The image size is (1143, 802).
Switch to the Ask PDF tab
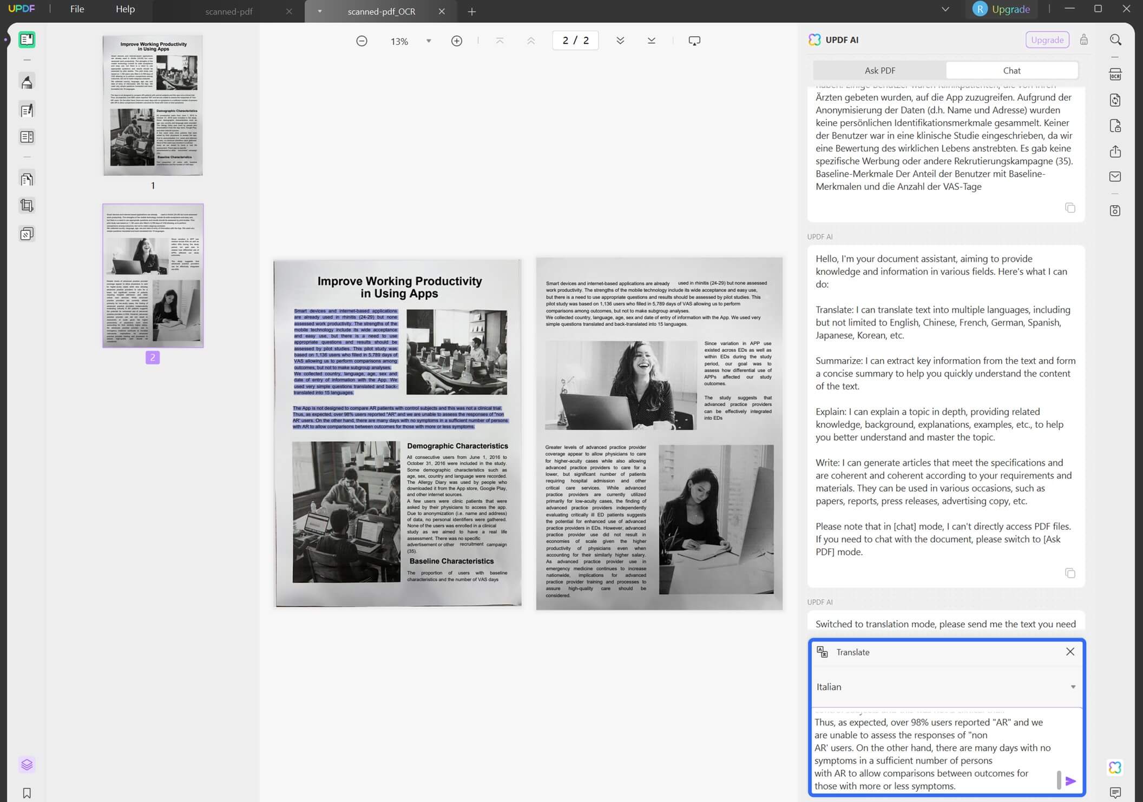[879, 70]
